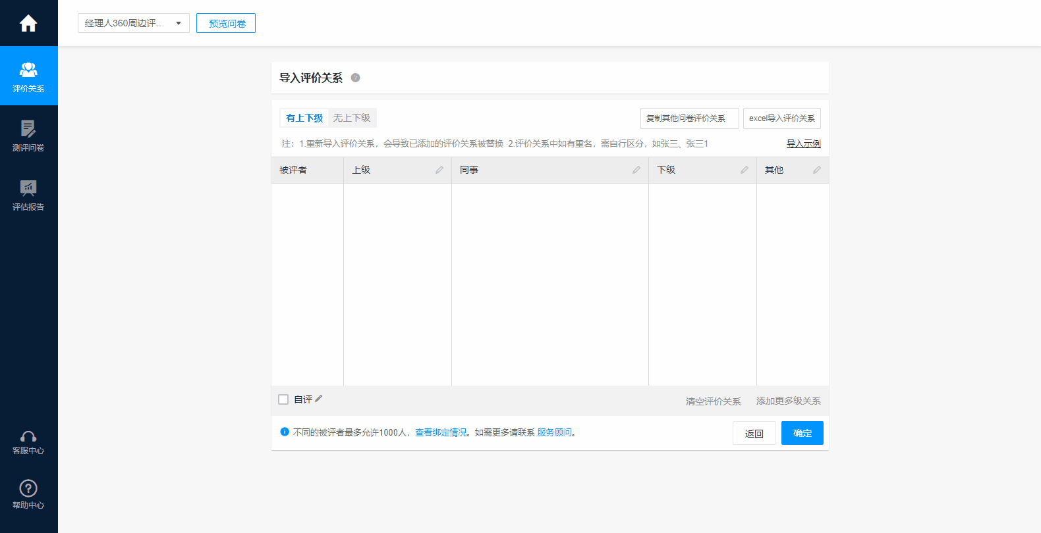Enable the 自评 checkbox
Viewport: 1041px width, 533px height.
coord(283,399)
